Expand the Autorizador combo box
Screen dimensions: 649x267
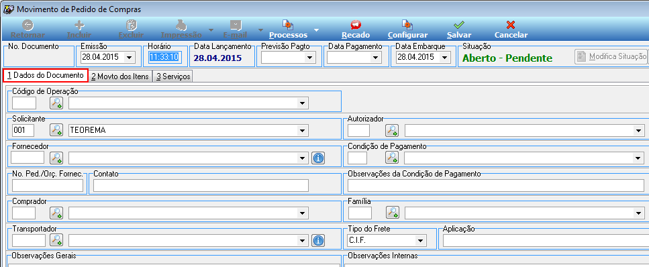click(639, 131)
